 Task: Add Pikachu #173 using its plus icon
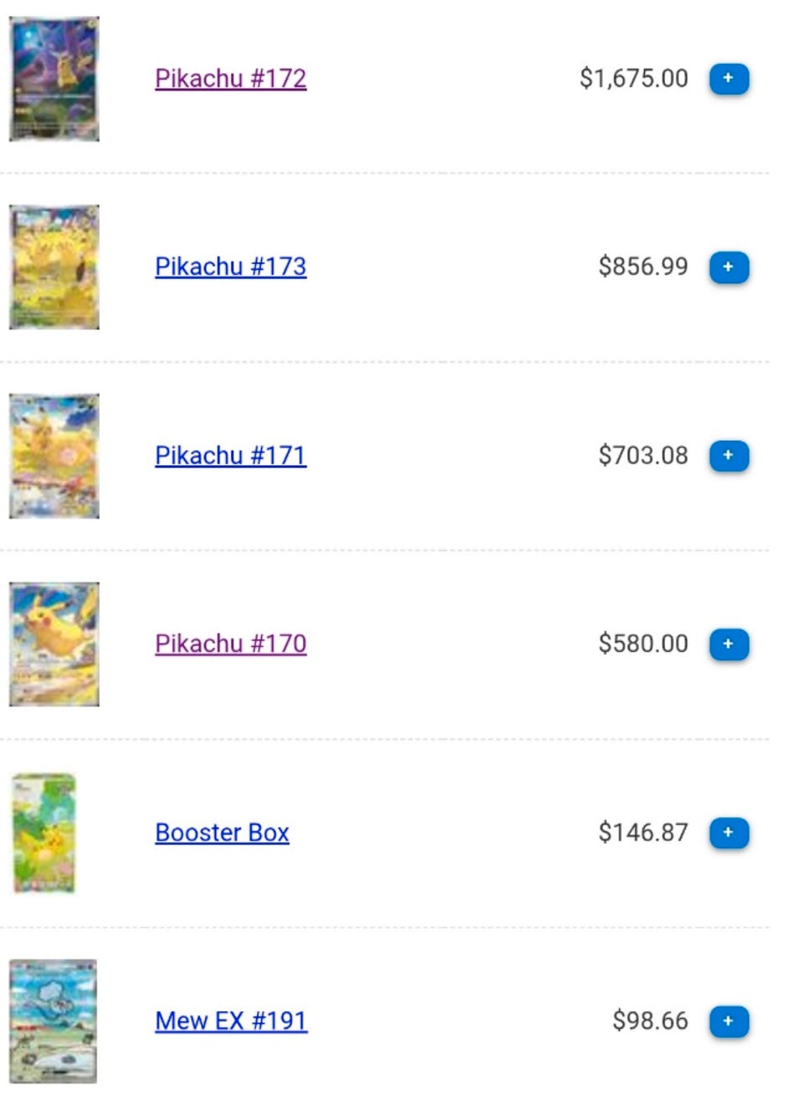(729, 267)
